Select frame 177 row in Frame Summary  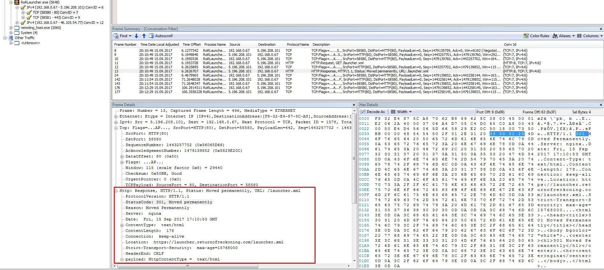tap(358, 92)
